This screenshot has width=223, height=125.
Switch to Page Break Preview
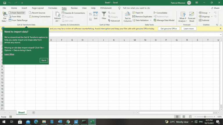tap(190, 117)
